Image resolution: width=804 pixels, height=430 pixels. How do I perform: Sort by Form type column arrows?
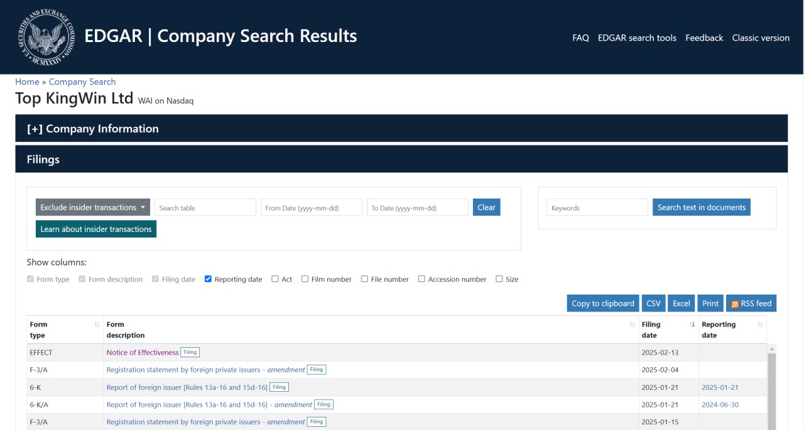coord(97,325)
